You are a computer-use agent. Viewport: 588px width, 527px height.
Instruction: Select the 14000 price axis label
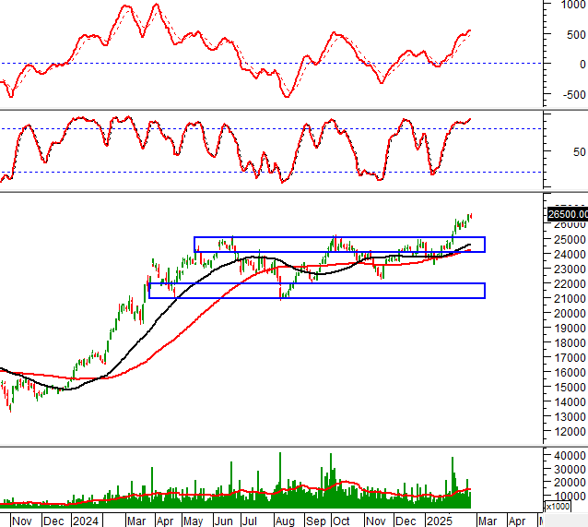point(570,401)
